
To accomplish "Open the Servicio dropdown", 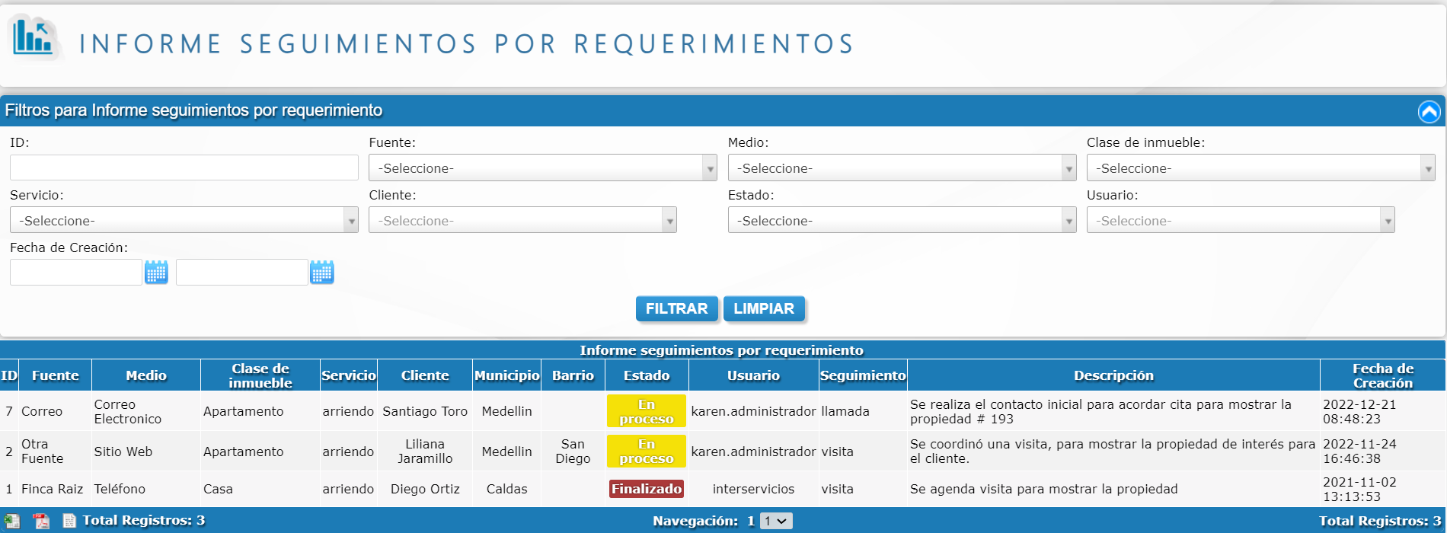I will 184,221.
